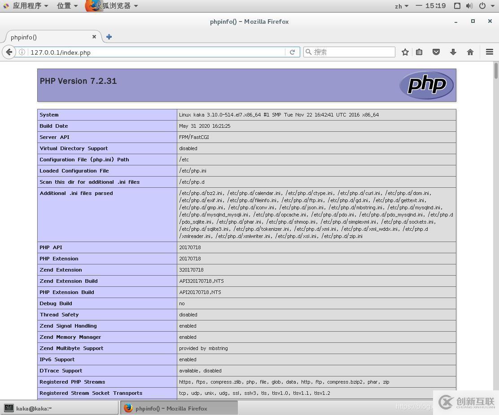
Task: Close the phpinfo() tab
Action: (94, 37)
